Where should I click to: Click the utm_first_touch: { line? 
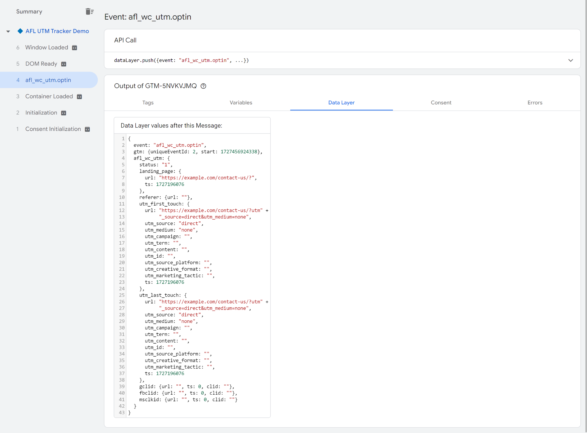164,204
